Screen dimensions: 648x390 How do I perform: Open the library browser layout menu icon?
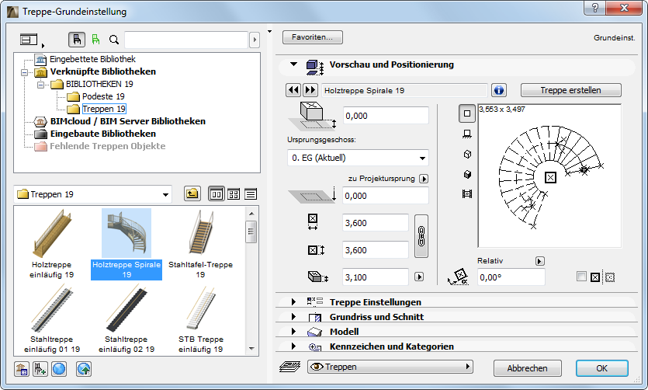point(31,40)
